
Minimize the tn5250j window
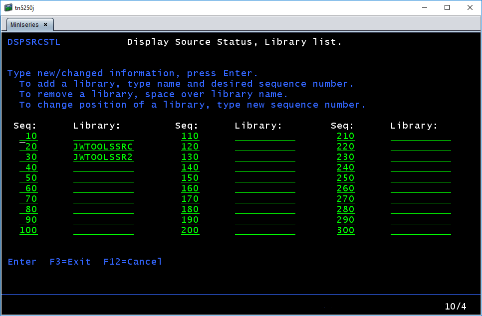click(424, 7)
